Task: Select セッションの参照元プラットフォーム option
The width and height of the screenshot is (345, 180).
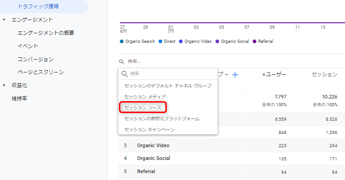Action: [x=168, y=118]
